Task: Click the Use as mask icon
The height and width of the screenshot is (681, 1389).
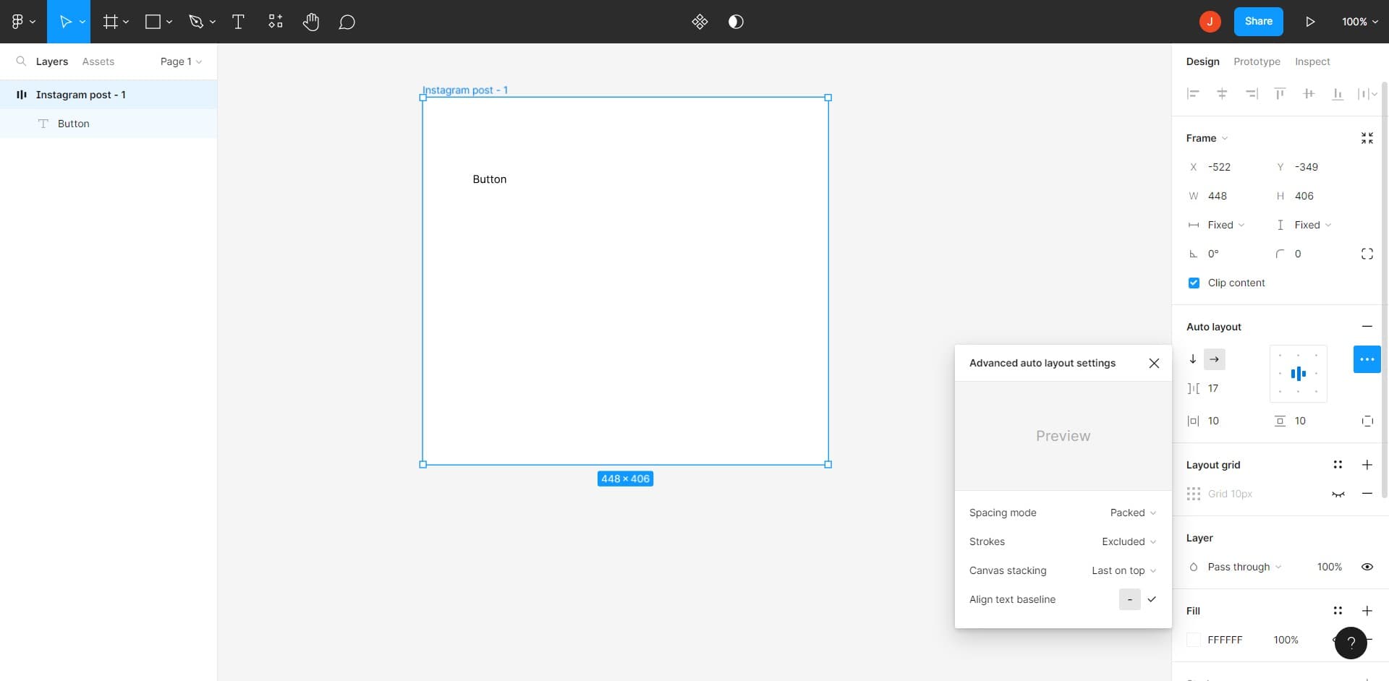Action: pyautogui.click(x=736, y=22)
